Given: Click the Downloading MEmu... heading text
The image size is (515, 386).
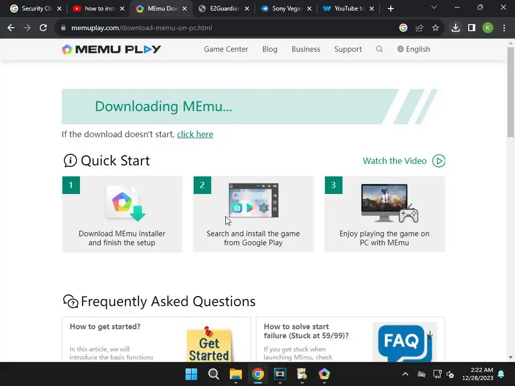Looking at the screenshot, I should pos(163,106).
